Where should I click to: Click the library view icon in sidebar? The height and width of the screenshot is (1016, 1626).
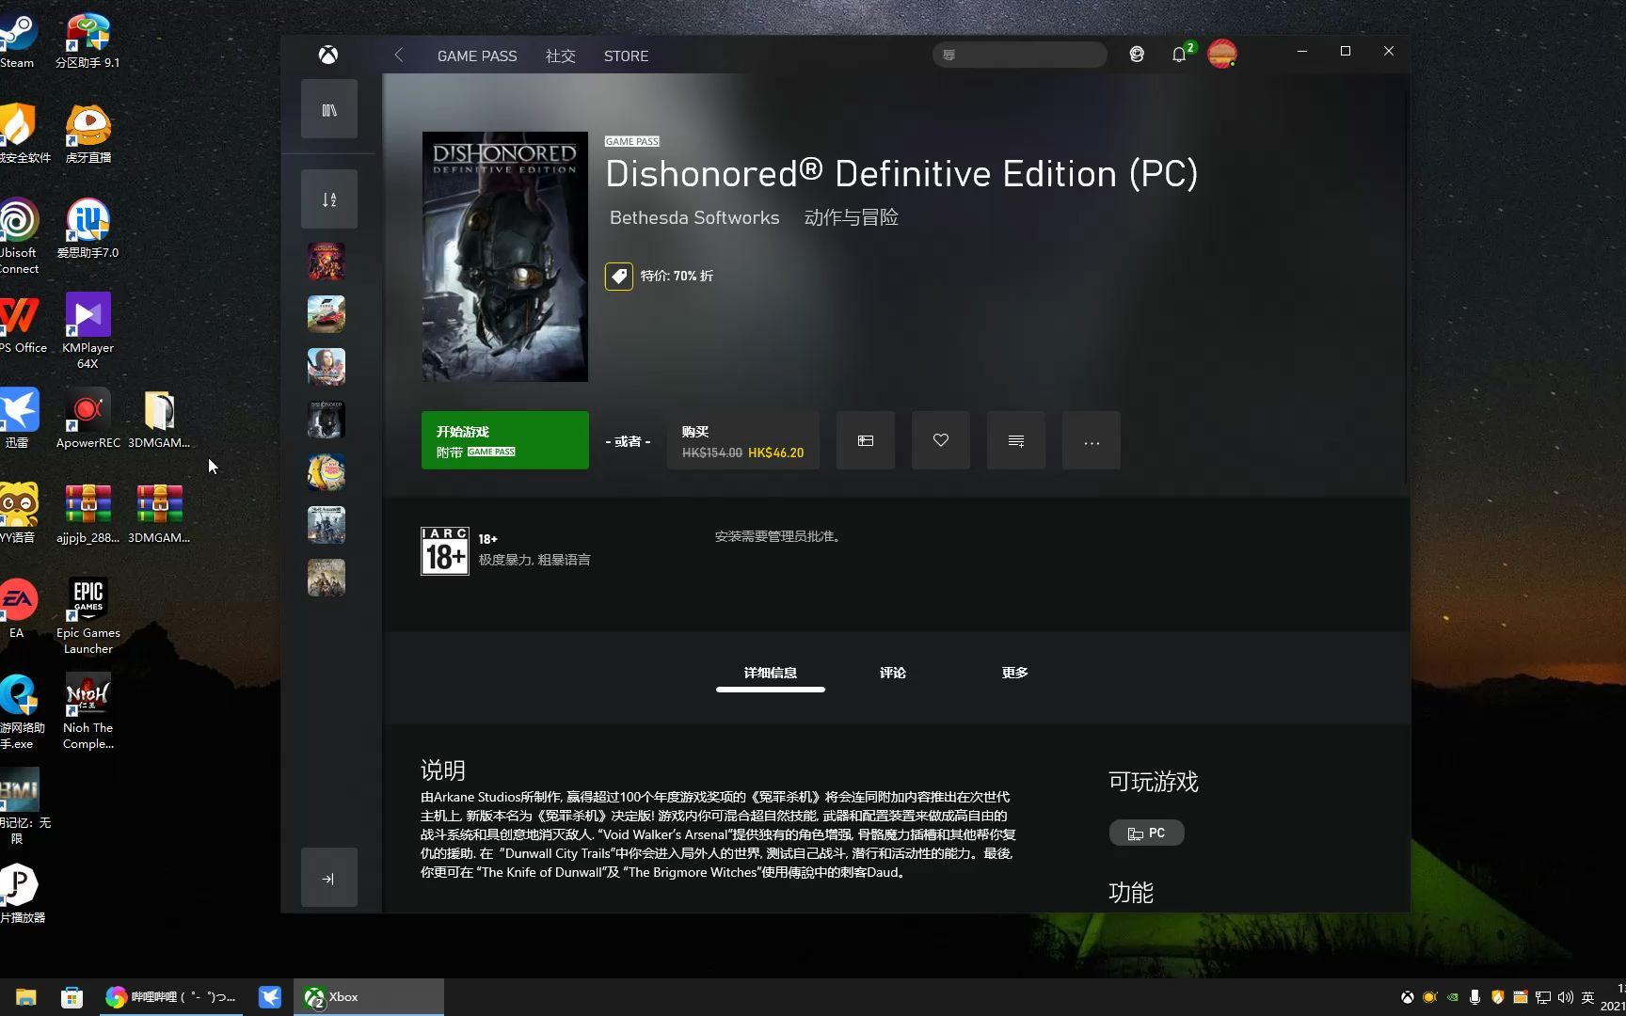click(328, 108)
